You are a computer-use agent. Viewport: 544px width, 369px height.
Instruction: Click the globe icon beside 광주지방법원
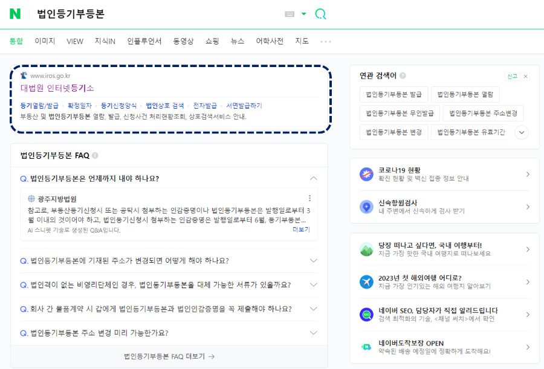(x=31, y=199)
